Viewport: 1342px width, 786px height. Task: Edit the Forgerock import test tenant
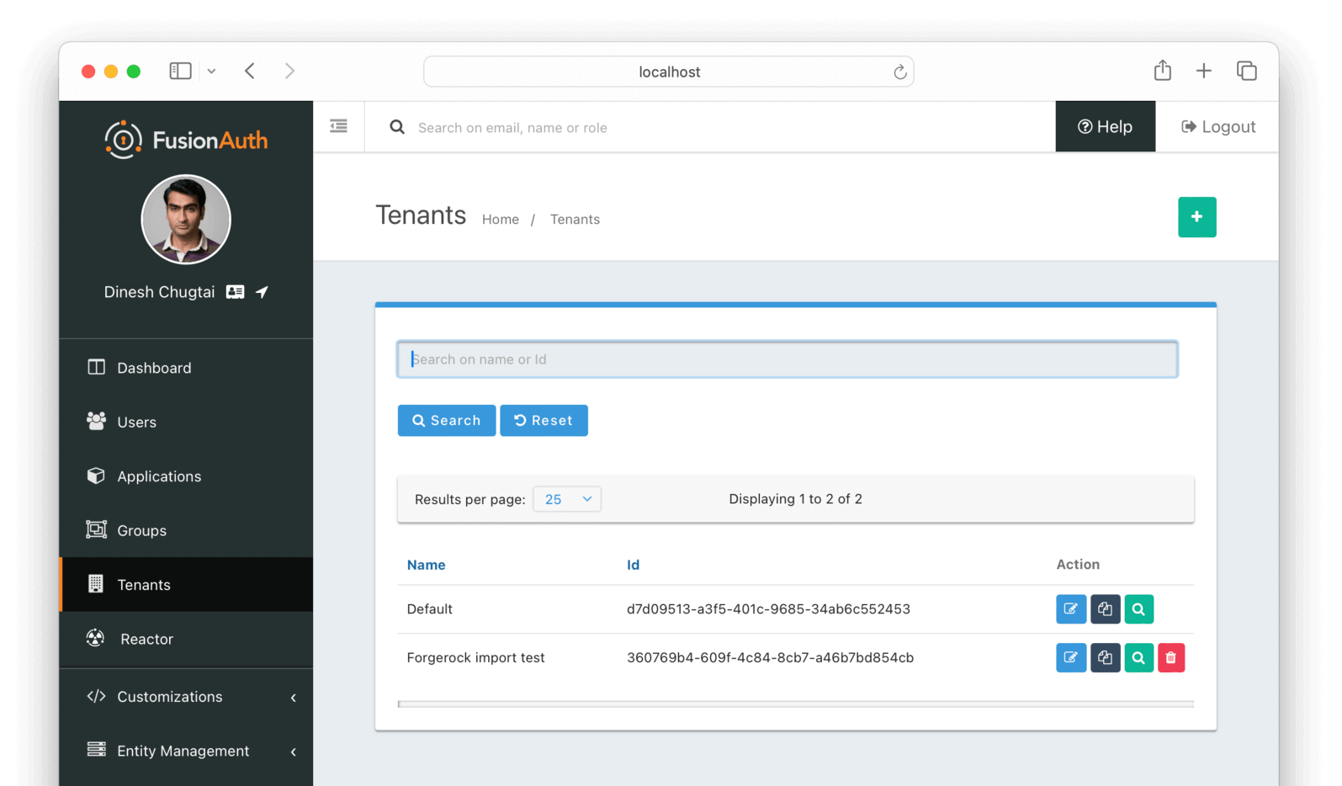tap(1071, 658)
